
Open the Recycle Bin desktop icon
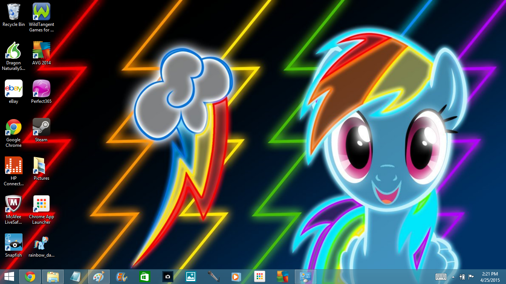(x=14, y=15)
